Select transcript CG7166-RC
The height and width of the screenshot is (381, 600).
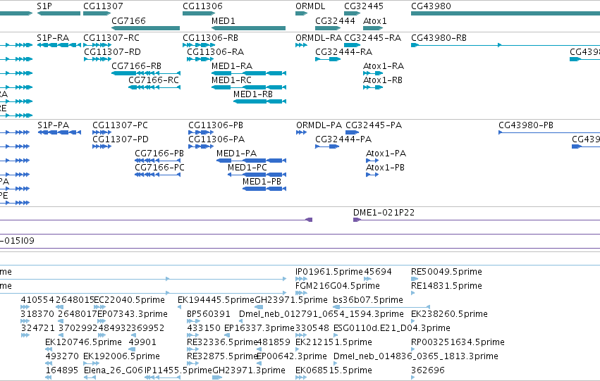pos(154,87)
